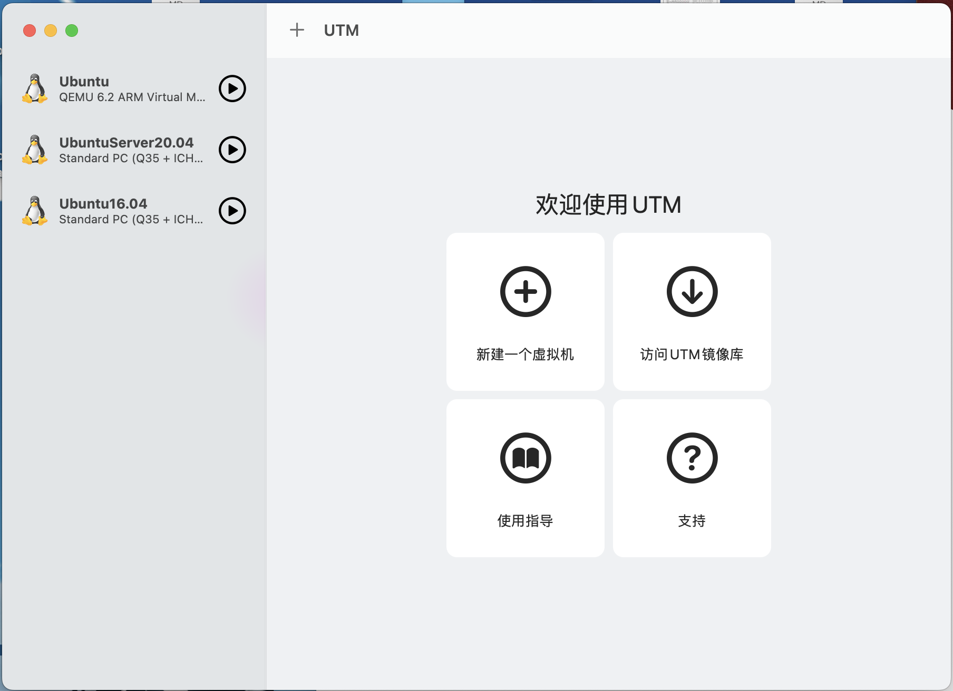The image size is (953, 691).
Task: Select the UbuntuServer20.04 entry name
Action: pos(127,143)
